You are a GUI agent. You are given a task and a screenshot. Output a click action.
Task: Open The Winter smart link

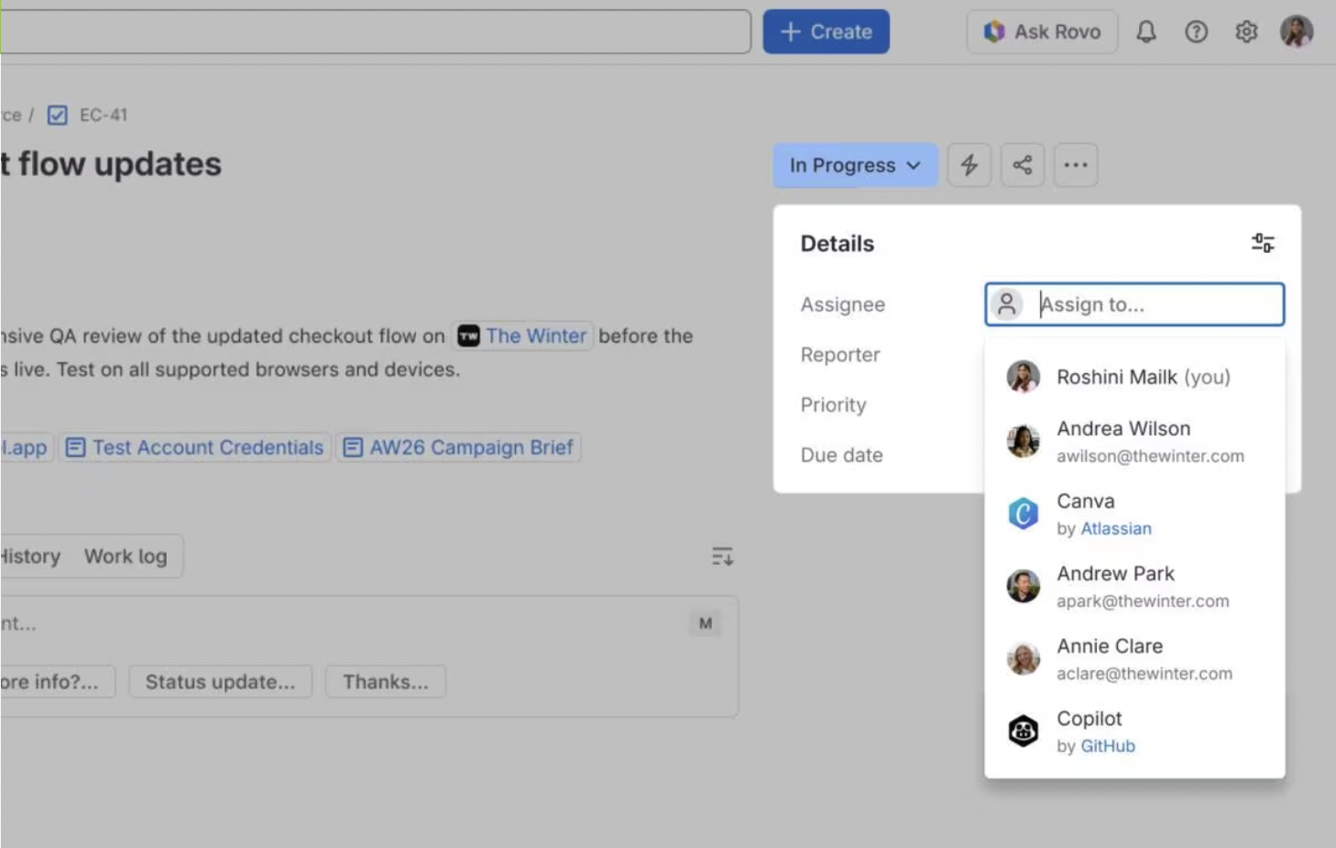(523, 336)
